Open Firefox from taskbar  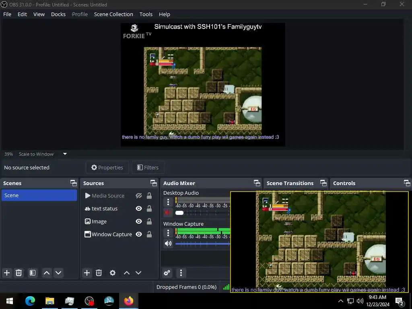[x=129, y=301]
